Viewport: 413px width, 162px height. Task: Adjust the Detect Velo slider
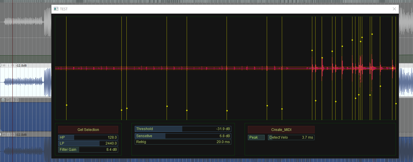pyautogui.click(x=291, y=137)
